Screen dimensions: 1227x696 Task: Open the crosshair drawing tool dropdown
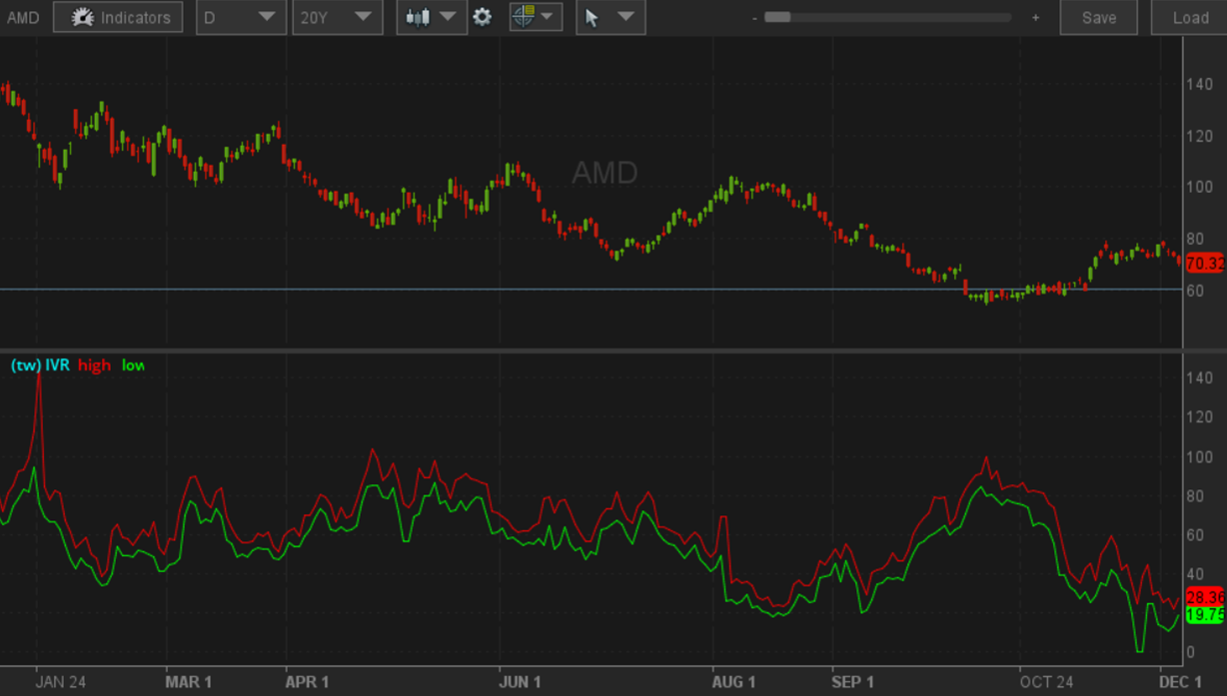click(536, 17)
